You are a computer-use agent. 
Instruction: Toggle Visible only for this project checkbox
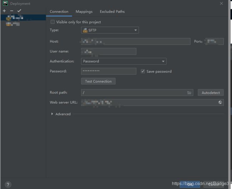pos(52,22)
